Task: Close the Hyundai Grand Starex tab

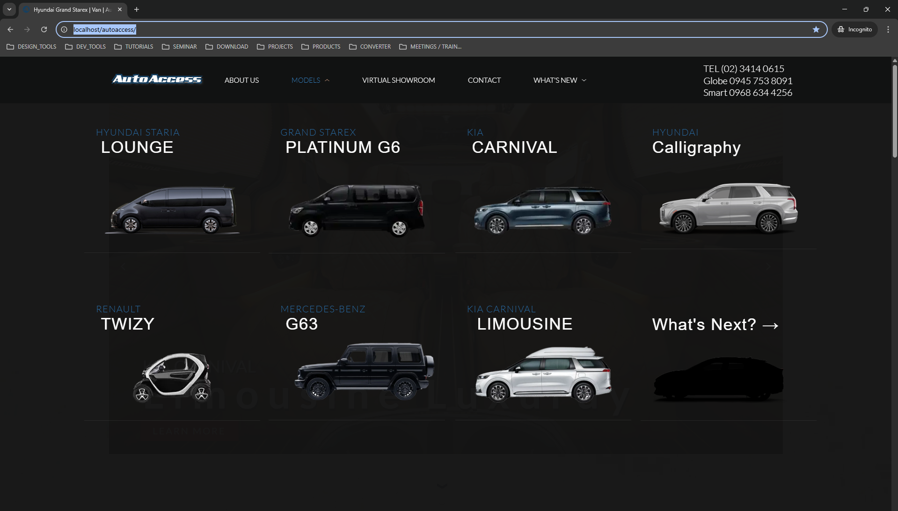Action: 120,9
